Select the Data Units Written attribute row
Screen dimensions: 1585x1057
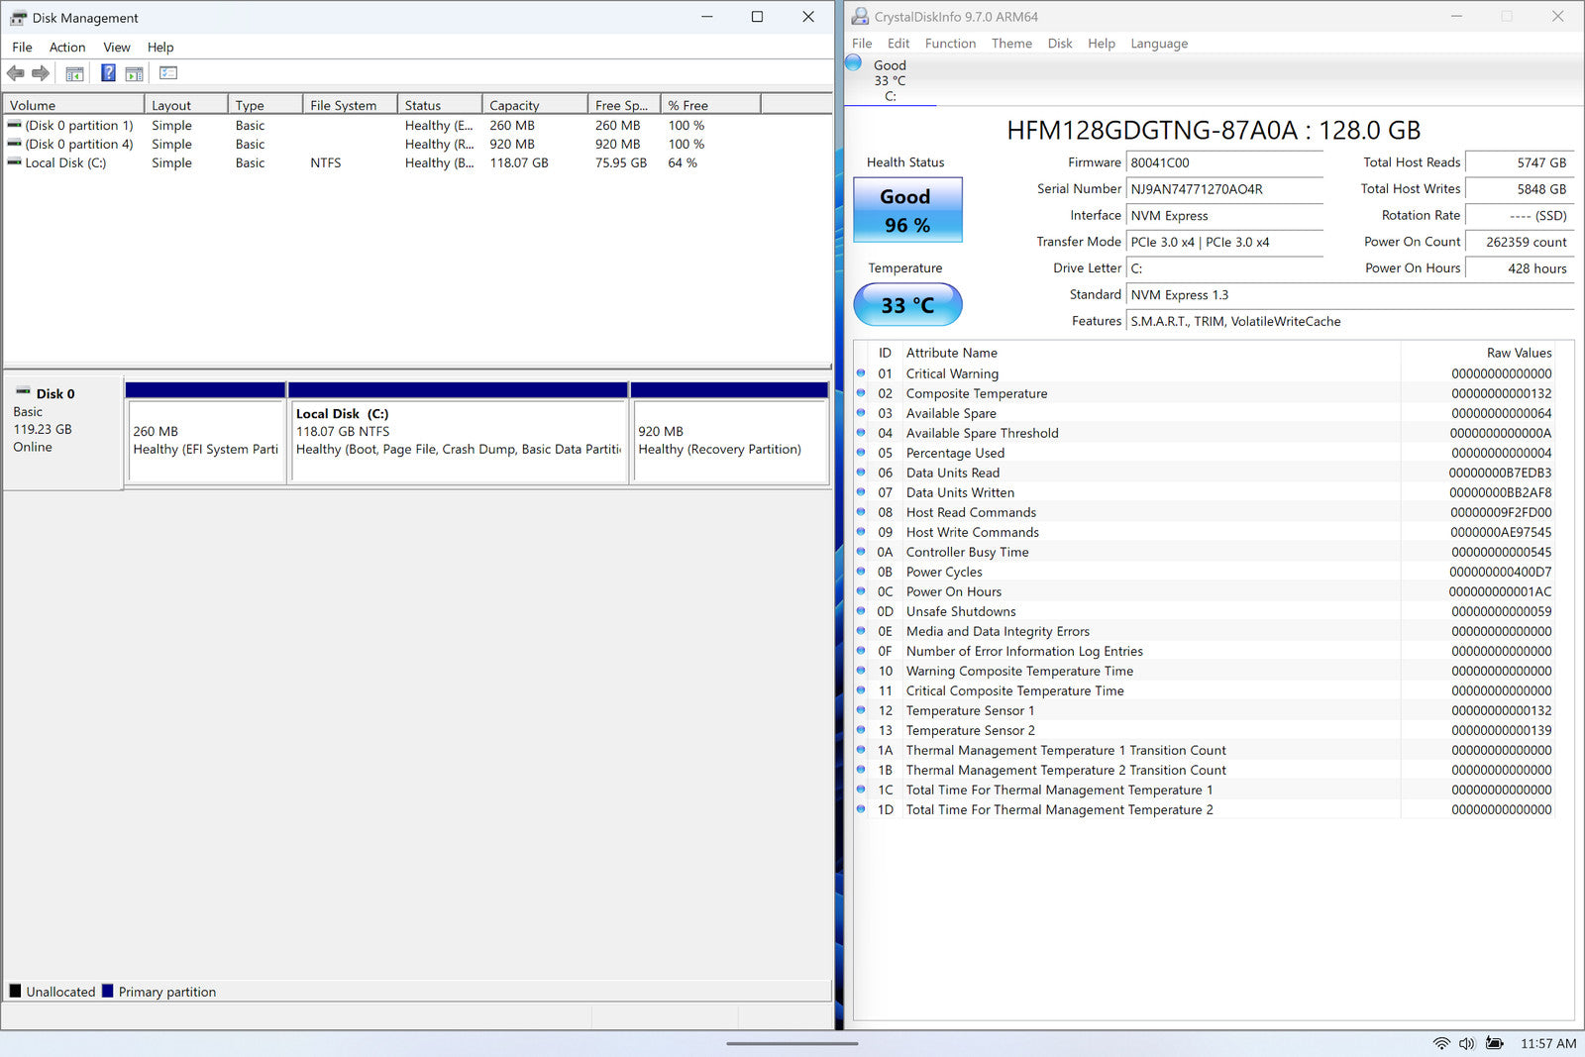pos(1205,492)
